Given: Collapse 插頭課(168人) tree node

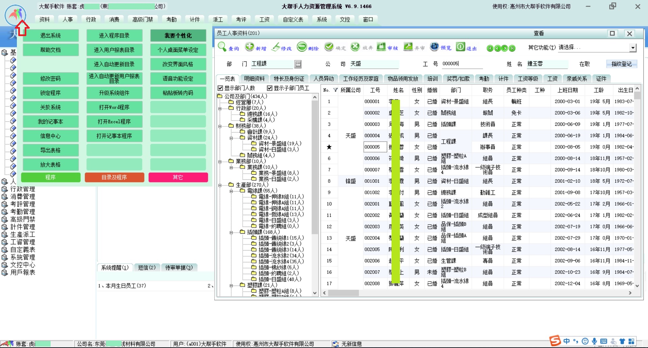Looking at the screenshot, I should click(x=231, y=233).
